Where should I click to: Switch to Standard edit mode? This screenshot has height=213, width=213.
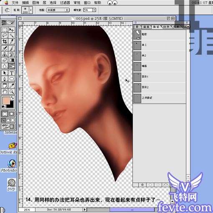(5, 114)
